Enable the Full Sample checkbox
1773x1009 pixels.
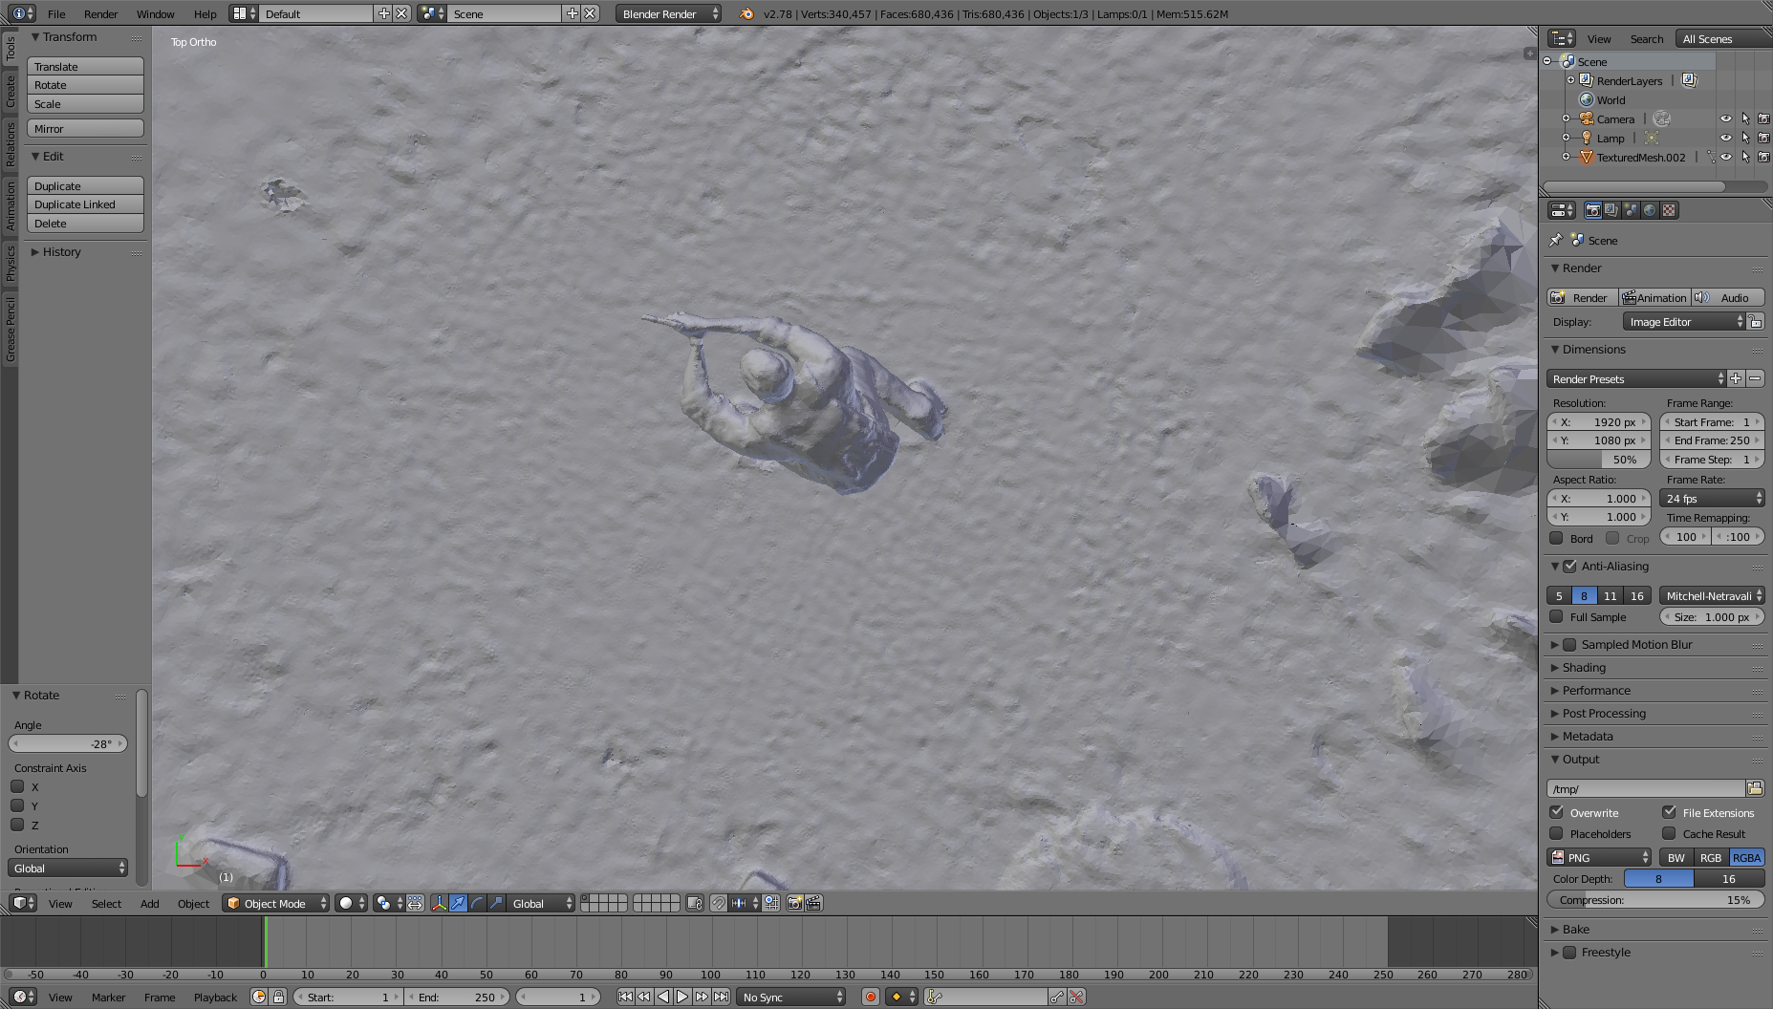[x=1556, y=616]
